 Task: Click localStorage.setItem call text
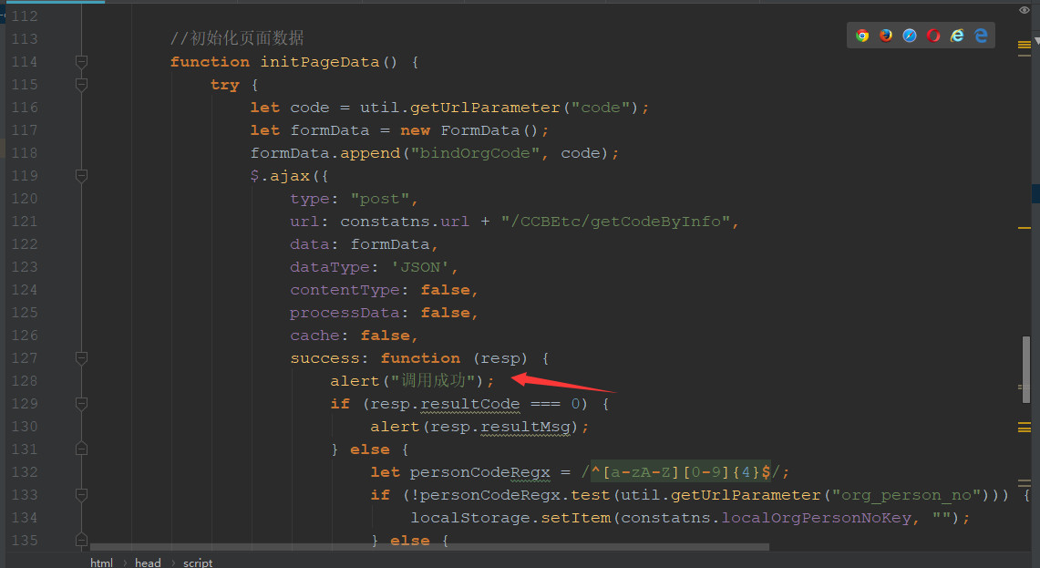pyautogui.click(x=510, y=518)
